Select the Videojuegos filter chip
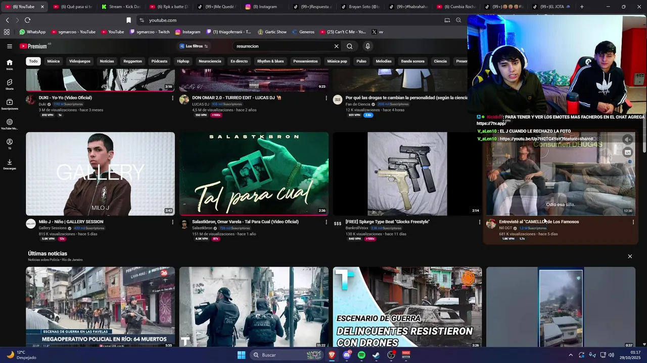 [x=79, y=61]
